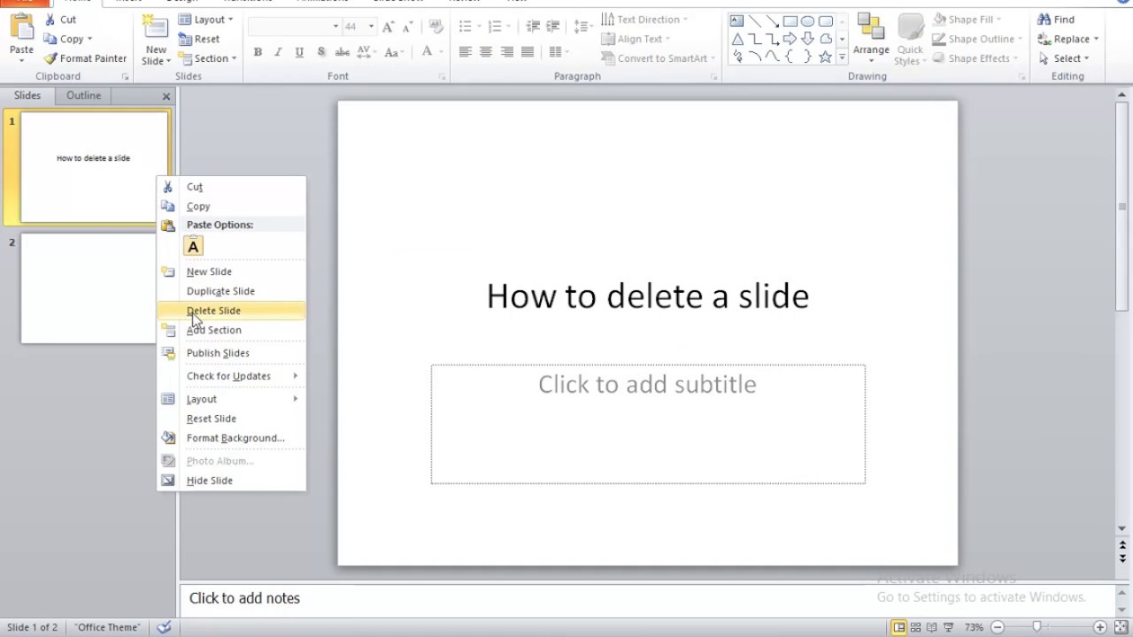Click the Keep Text Only paste option
This screenshot has width=1133, height=637.
click(193, 247)
